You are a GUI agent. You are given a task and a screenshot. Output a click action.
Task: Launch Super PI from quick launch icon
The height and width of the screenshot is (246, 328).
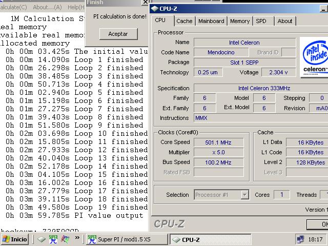53,239
